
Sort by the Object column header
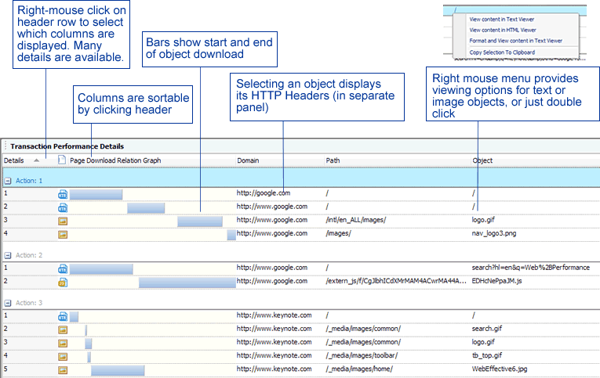(x=482, y=160)
